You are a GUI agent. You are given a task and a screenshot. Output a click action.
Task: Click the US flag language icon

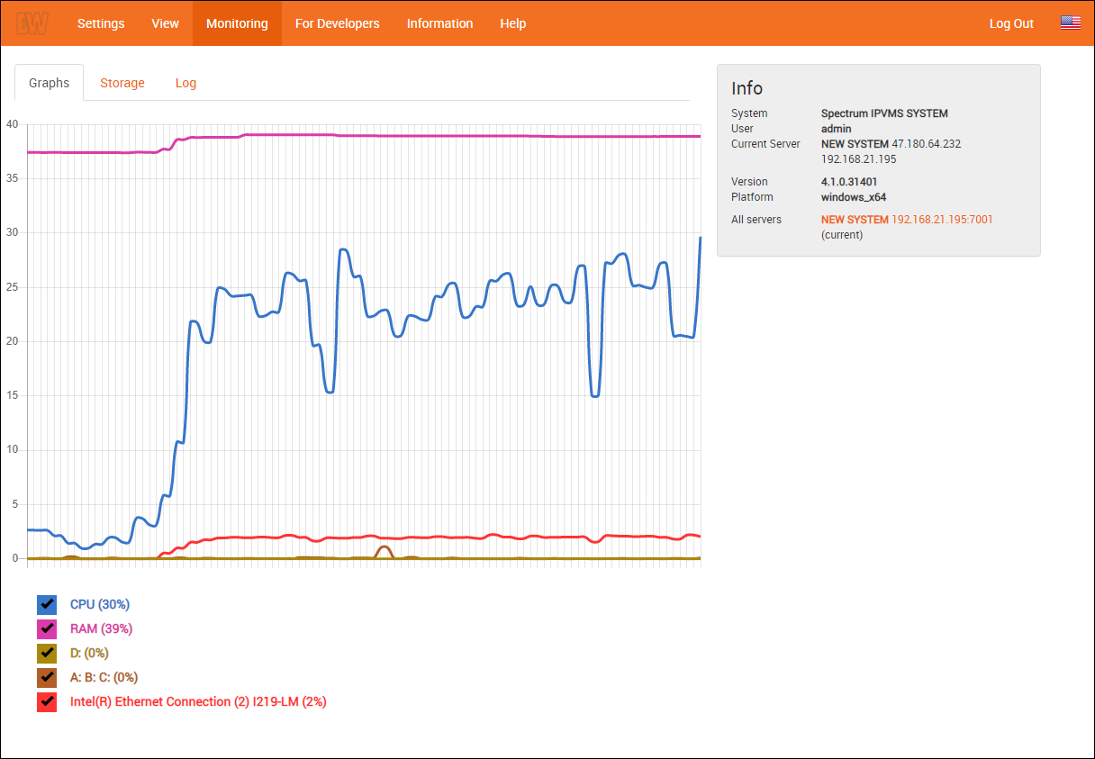coord(1070,23)
